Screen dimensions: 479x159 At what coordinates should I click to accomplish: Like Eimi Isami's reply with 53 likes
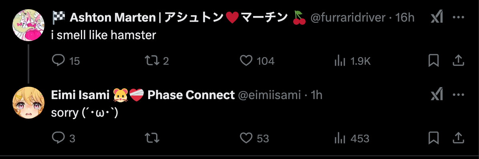point(246,139)
